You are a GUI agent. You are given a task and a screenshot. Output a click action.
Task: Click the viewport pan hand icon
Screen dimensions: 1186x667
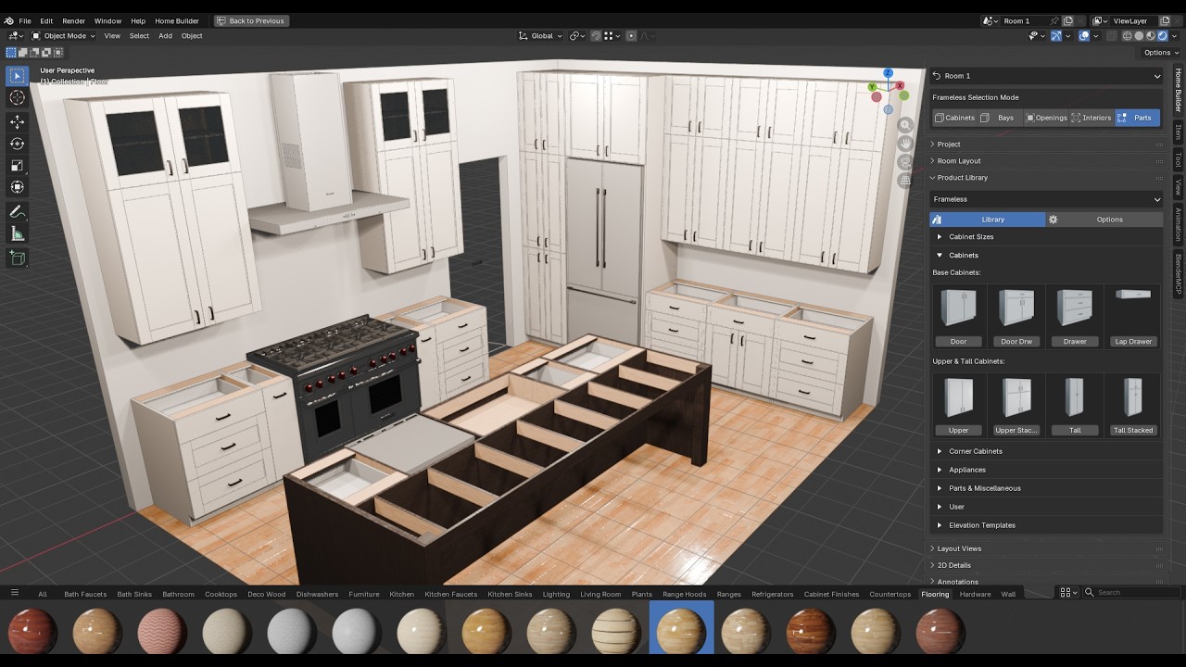(905, 144)
